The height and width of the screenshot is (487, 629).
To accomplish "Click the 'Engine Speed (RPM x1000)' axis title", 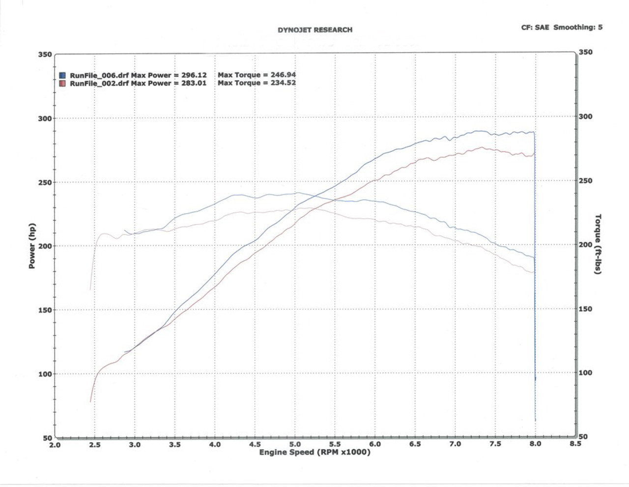I will (x=315, y=452).
